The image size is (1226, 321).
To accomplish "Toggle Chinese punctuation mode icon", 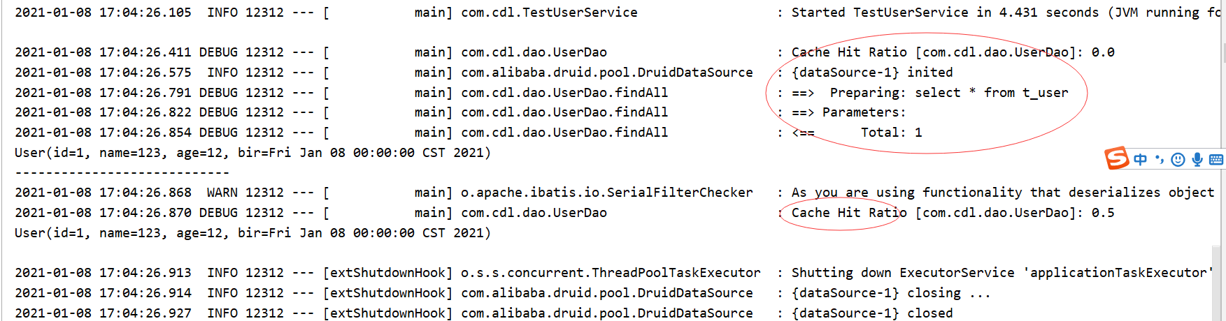I will pos(1159,159).
